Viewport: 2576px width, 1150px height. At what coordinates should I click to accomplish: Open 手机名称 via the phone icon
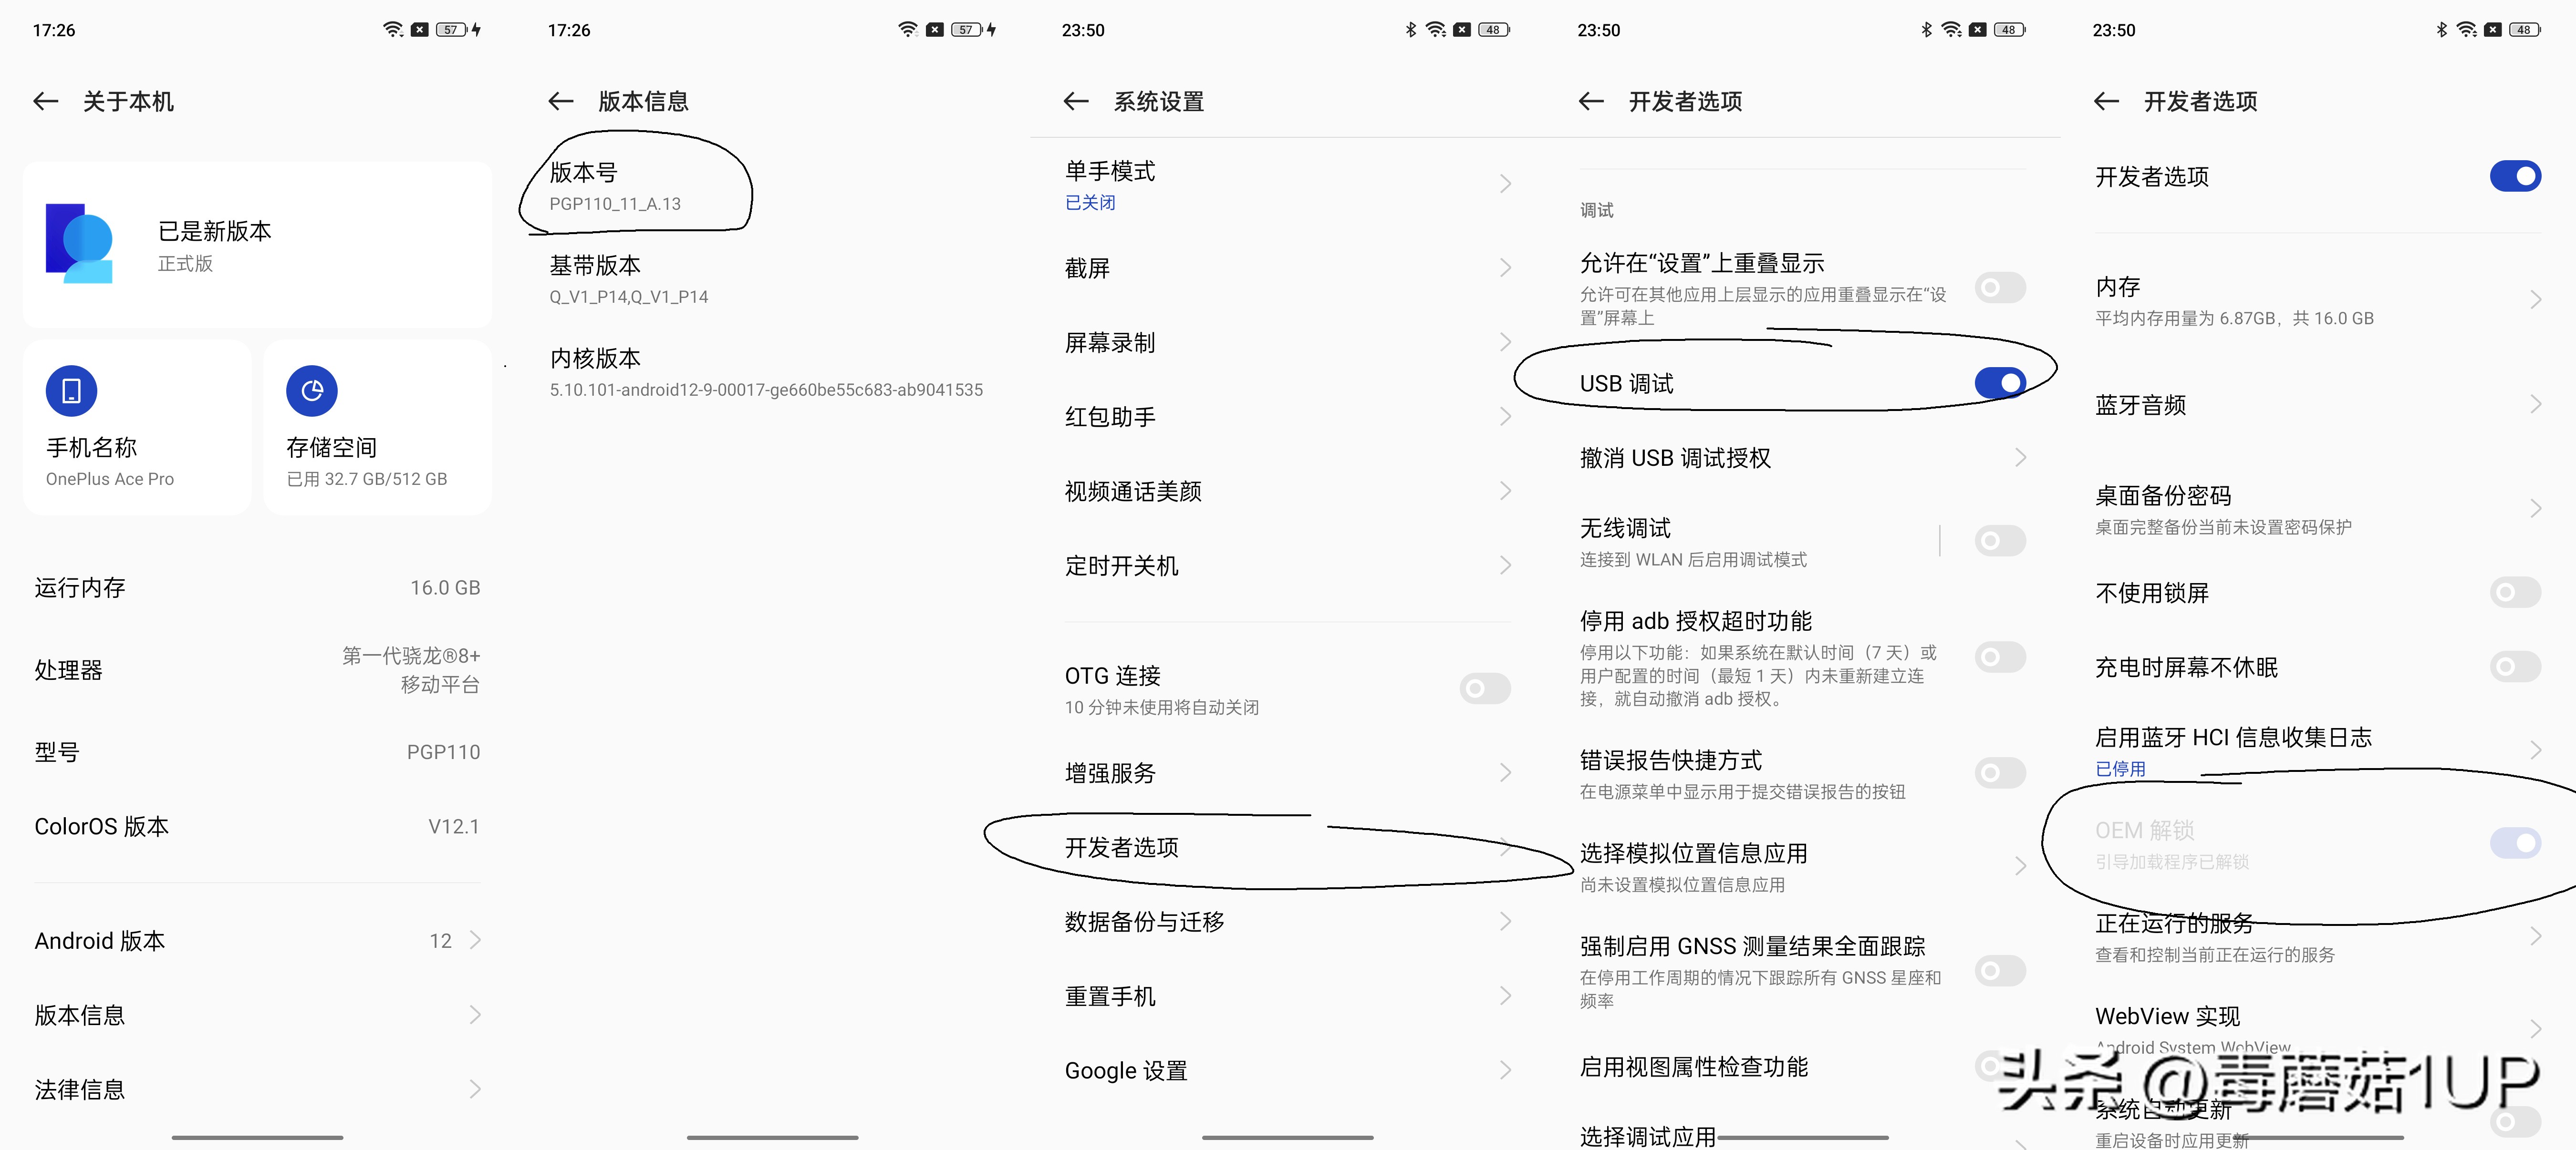pyautogui.click(x=71, y=390)
